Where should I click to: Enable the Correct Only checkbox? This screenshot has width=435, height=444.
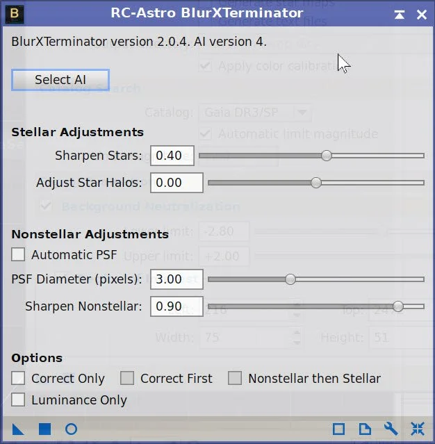(18, 378)
